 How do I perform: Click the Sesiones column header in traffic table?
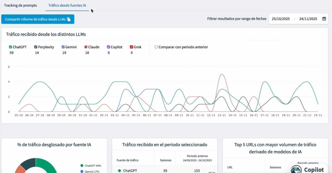point(166,160)
